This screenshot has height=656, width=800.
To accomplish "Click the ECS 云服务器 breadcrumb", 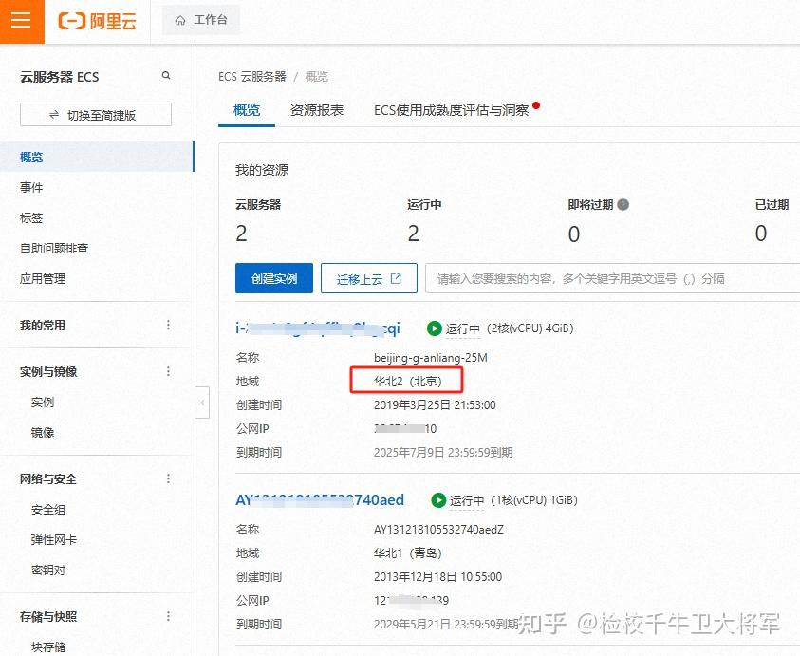I will [251, 77].
